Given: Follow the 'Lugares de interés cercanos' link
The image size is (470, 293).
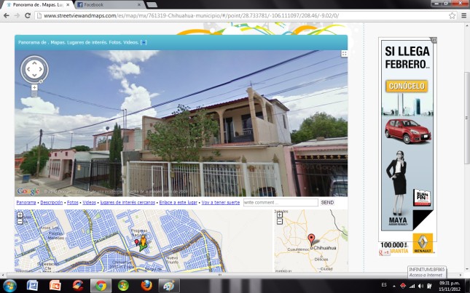Looking at the screenshot, I should click(x=128, y=203).
